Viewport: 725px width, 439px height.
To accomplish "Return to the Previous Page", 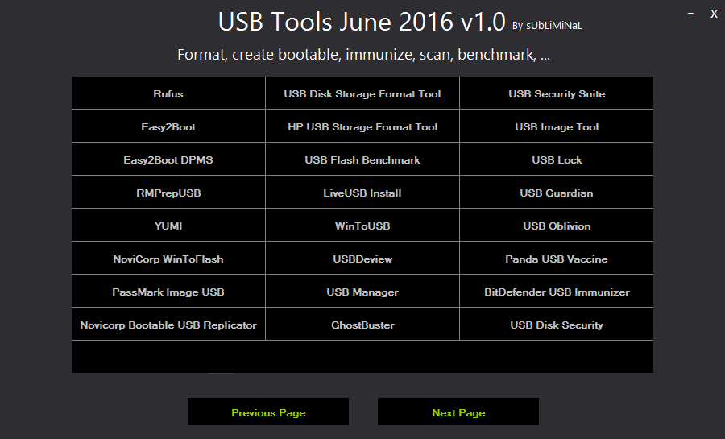I will (268, 412).
